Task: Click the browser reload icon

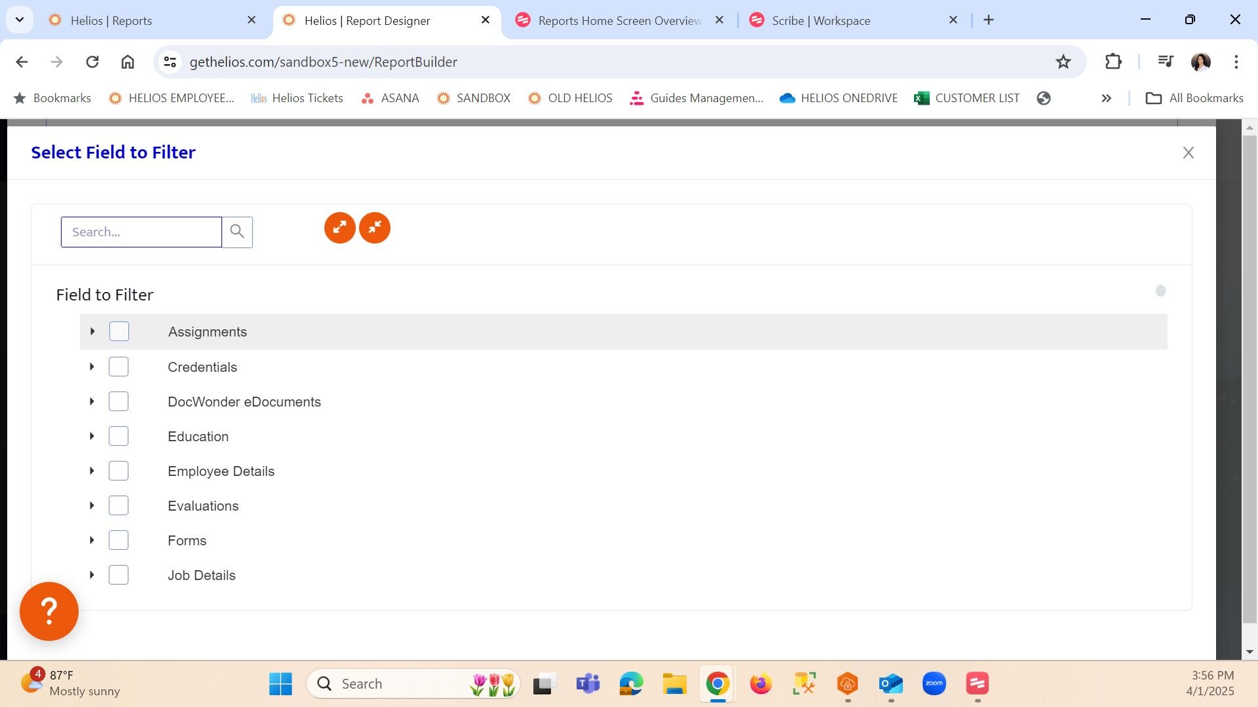Action: point(92,62)
